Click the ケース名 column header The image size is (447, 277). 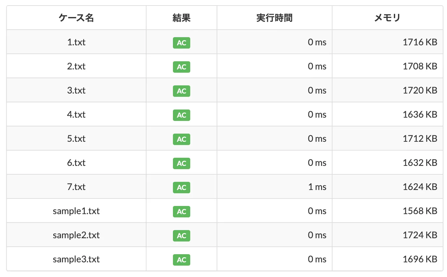coord(76,18)
